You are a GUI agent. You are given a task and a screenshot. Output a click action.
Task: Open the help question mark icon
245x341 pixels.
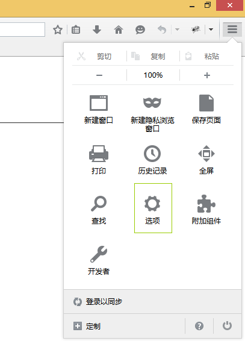pos(199,326)
